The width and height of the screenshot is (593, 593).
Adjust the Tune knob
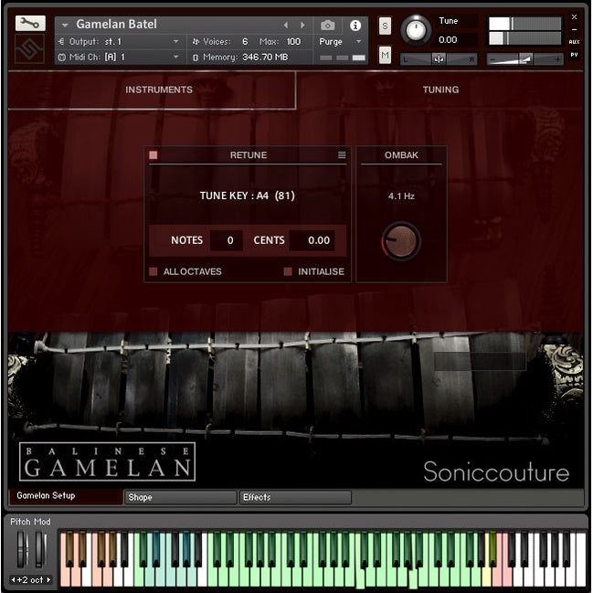(x=415, y=30)
